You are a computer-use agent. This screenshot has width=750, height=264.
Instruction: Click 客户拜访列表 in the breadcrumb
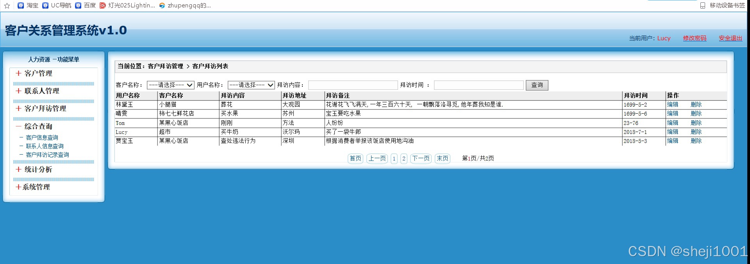(210, 66)
